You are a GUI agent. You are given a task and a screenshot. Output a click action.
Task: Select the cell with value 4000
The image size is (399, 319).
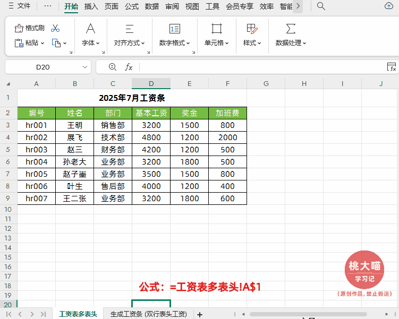point(151,186)
